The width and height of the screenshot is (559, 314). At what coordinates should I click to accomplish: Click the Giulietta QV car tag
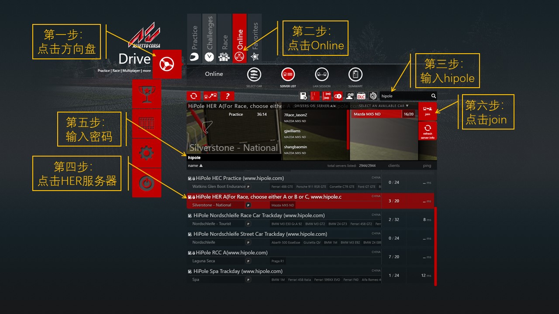312,242
